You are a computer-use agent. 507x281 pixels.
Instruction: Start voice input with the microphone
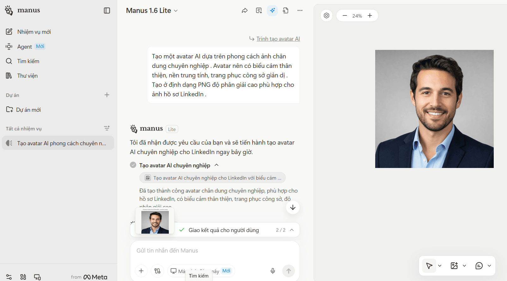click(273, 271)
